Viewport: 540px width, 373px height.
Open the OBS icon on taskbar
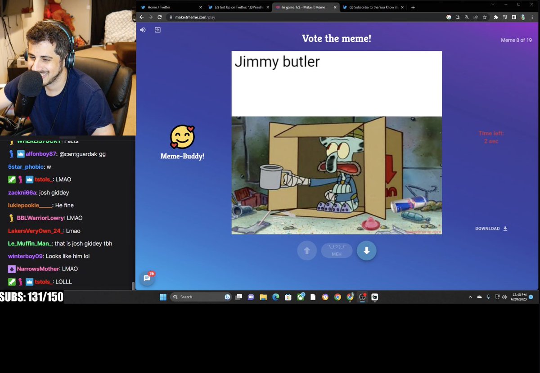point(362,297)
